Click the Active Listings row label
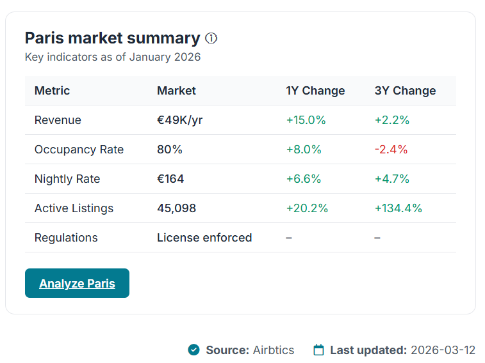 (74, 208)
